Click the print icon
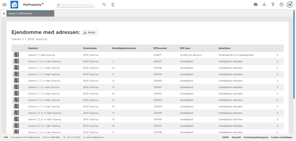296x141 pixels. (256, 5)
